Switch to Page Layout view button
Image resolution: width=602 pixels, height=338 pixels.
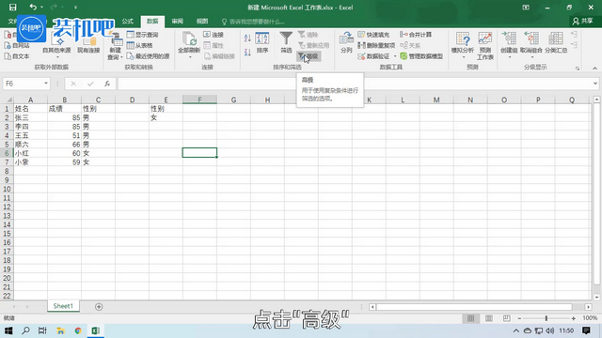coord(489,318)
